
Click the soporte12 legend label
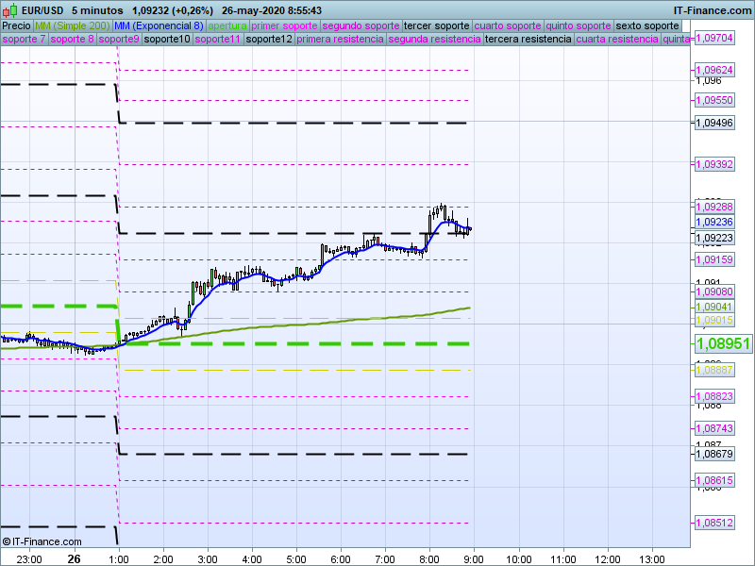tap(268, 40)
